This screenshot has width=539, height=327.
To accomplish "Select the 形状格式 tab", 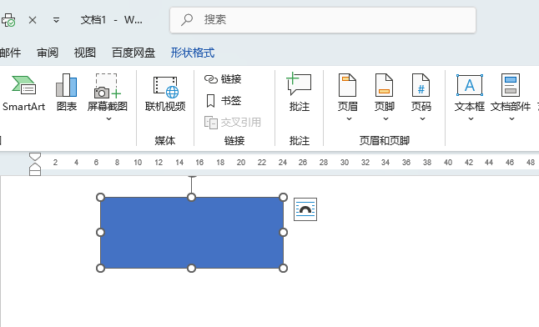I will [x=193, y=53].
